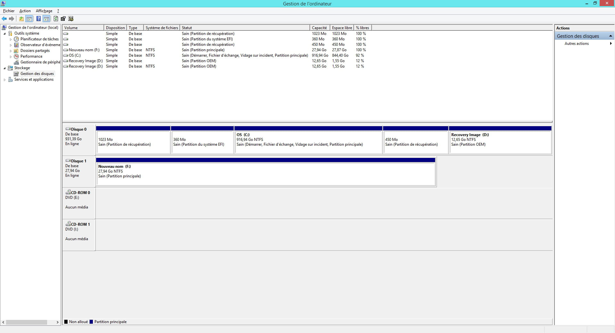Select Gestion des disques icon in tree

pos(16,74)
